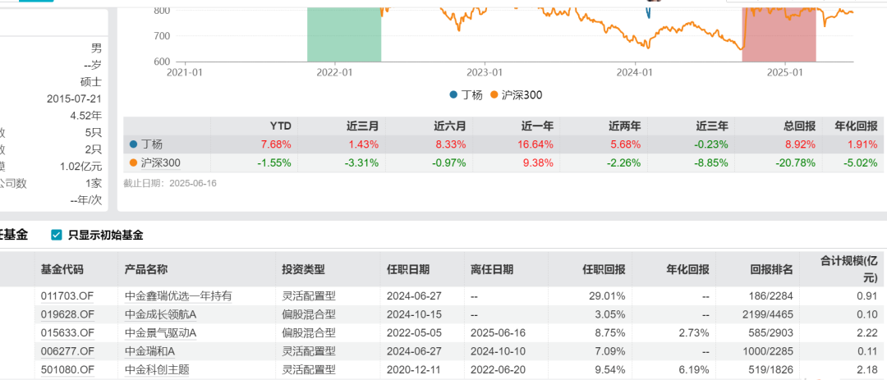This screenshot has height=380, width=887.
Task: Click the 合计规模(亿元) column header
Action: 850,269
